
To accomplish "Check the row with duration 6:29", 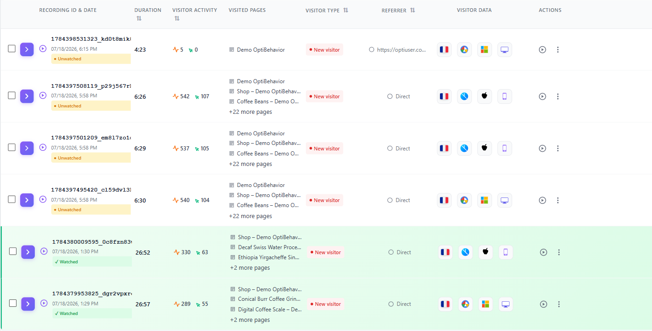I will pyautogui.click(x=12, y=148).
